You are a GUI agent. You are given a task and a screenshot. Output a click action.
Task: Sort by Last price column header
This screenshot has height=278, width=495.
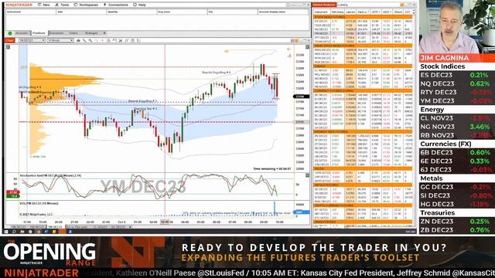point(350,12)
